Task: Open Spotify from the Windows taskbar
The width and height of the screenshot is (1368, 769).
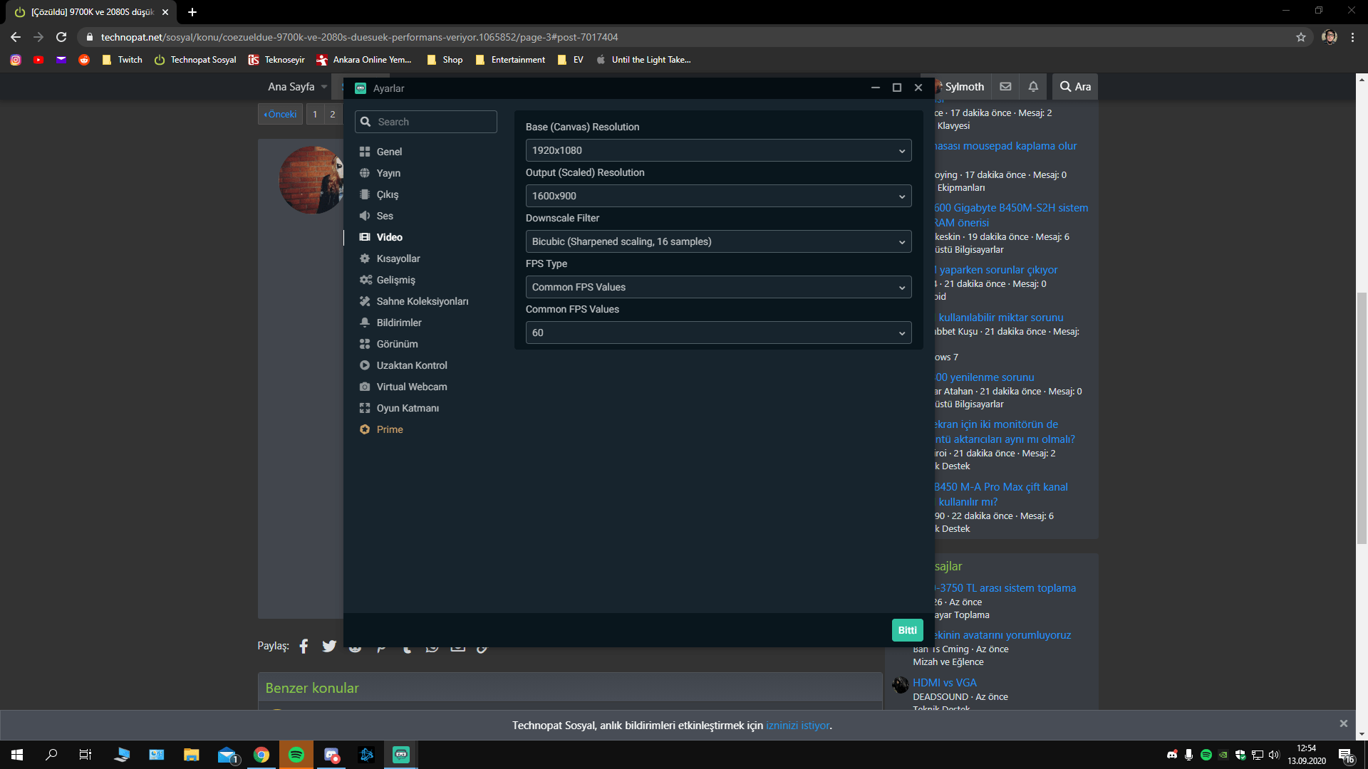Action: pyautogui.click(x=296, y=755)
